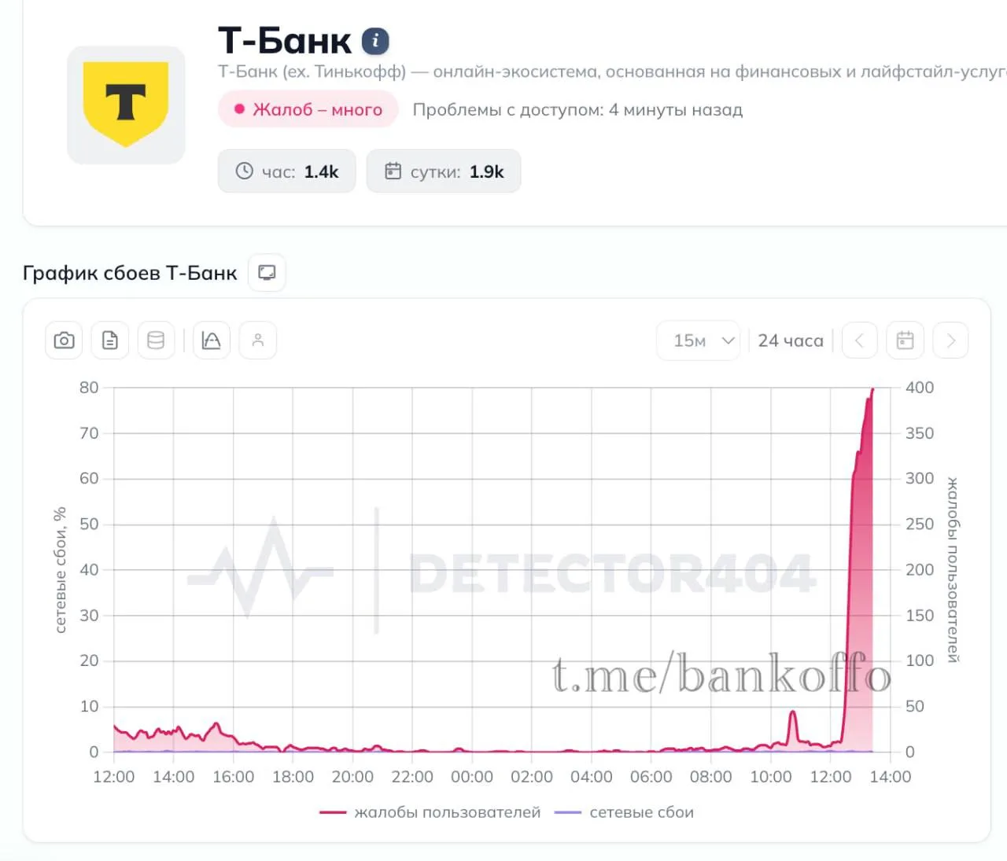Click the час: 1.4k stat chip
Image resolution: width=1007 pixels, height=861 pixels.
287,171
